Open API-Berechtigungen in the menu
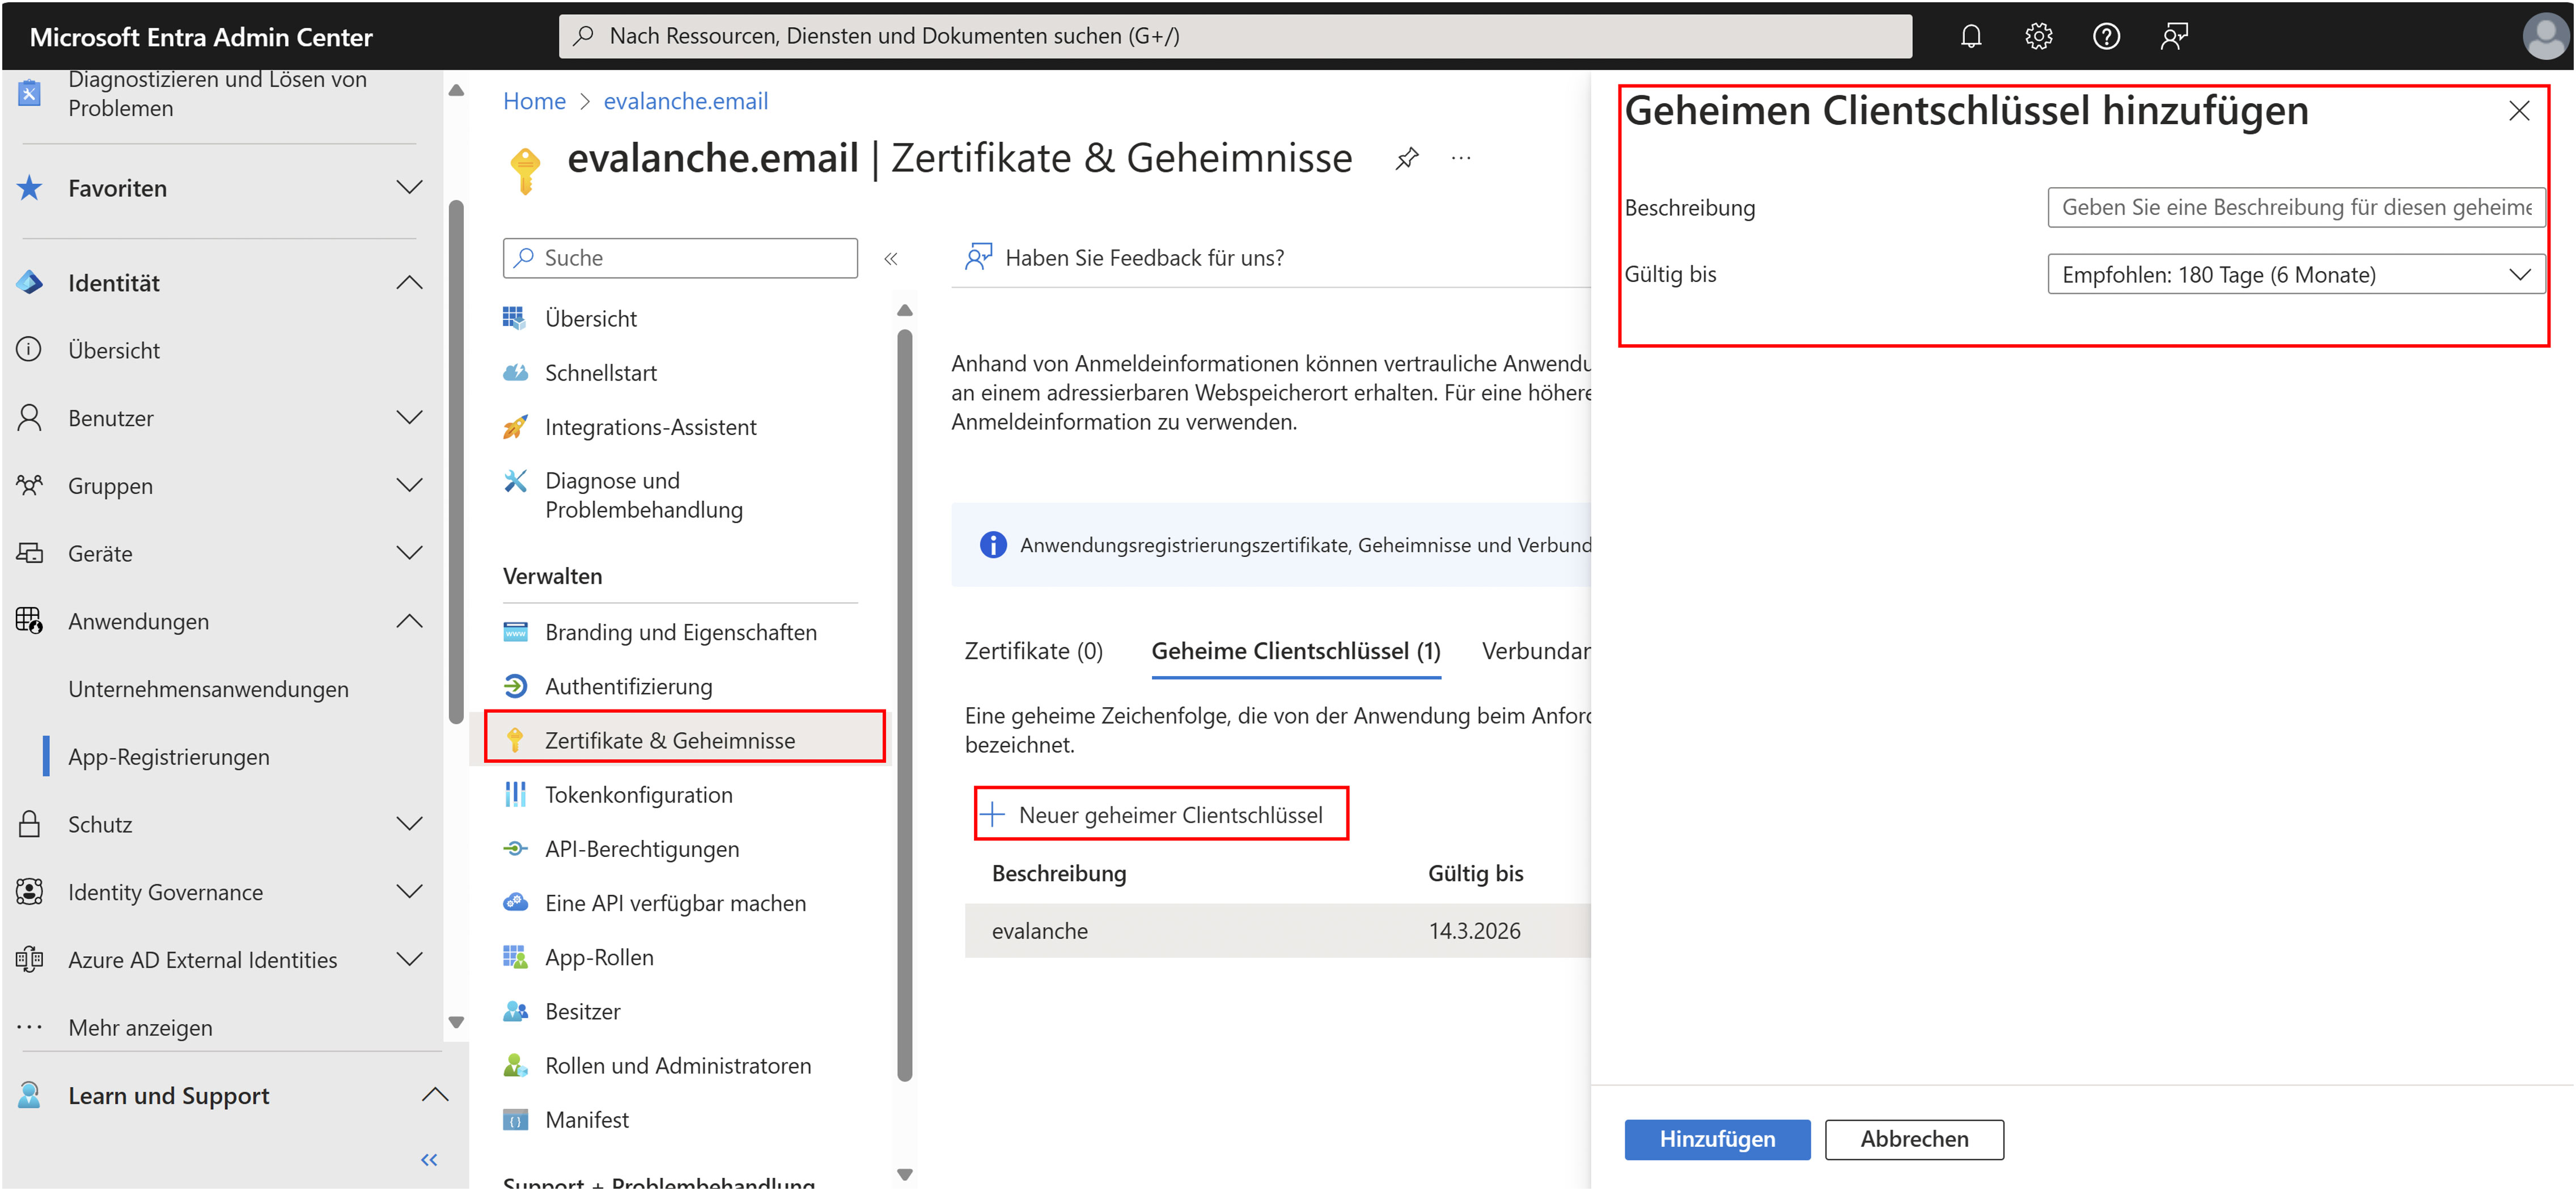This screenshot has width=2576, height=1191. (x=642, y=848)
